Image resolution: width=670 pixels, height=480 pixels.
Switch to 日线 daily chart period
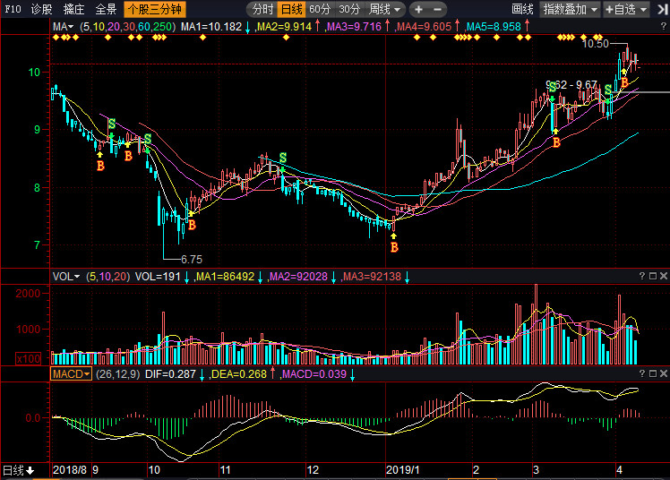click(291, 9)
